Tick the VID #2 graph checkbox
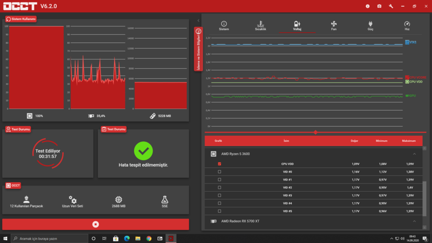Screen dimensions: 432x243 click(x=219, y=187)
